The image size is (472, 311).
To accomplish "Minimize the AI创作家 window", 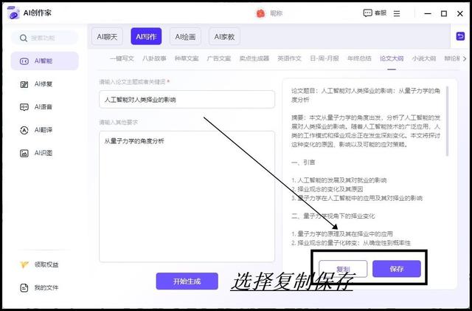I will click(428, 13).
